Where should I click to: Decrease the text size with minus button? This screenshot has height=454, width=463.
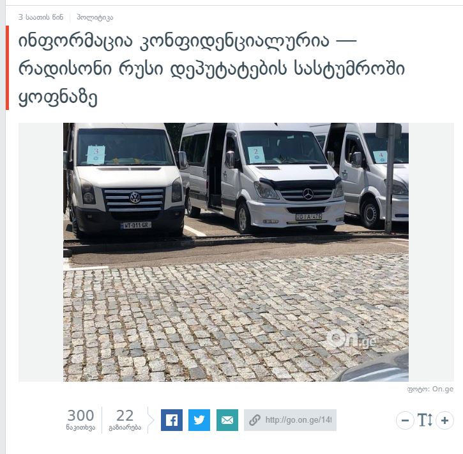point(405,420)
